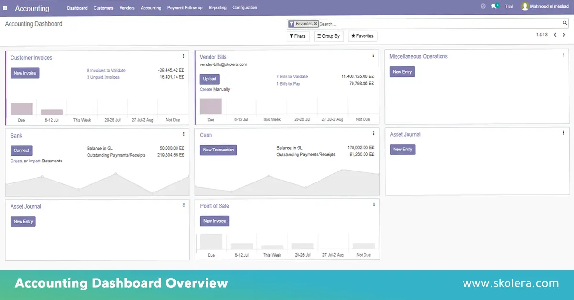Click the Upload button for vendor bills
574x300 pixels.
[210, 79]
